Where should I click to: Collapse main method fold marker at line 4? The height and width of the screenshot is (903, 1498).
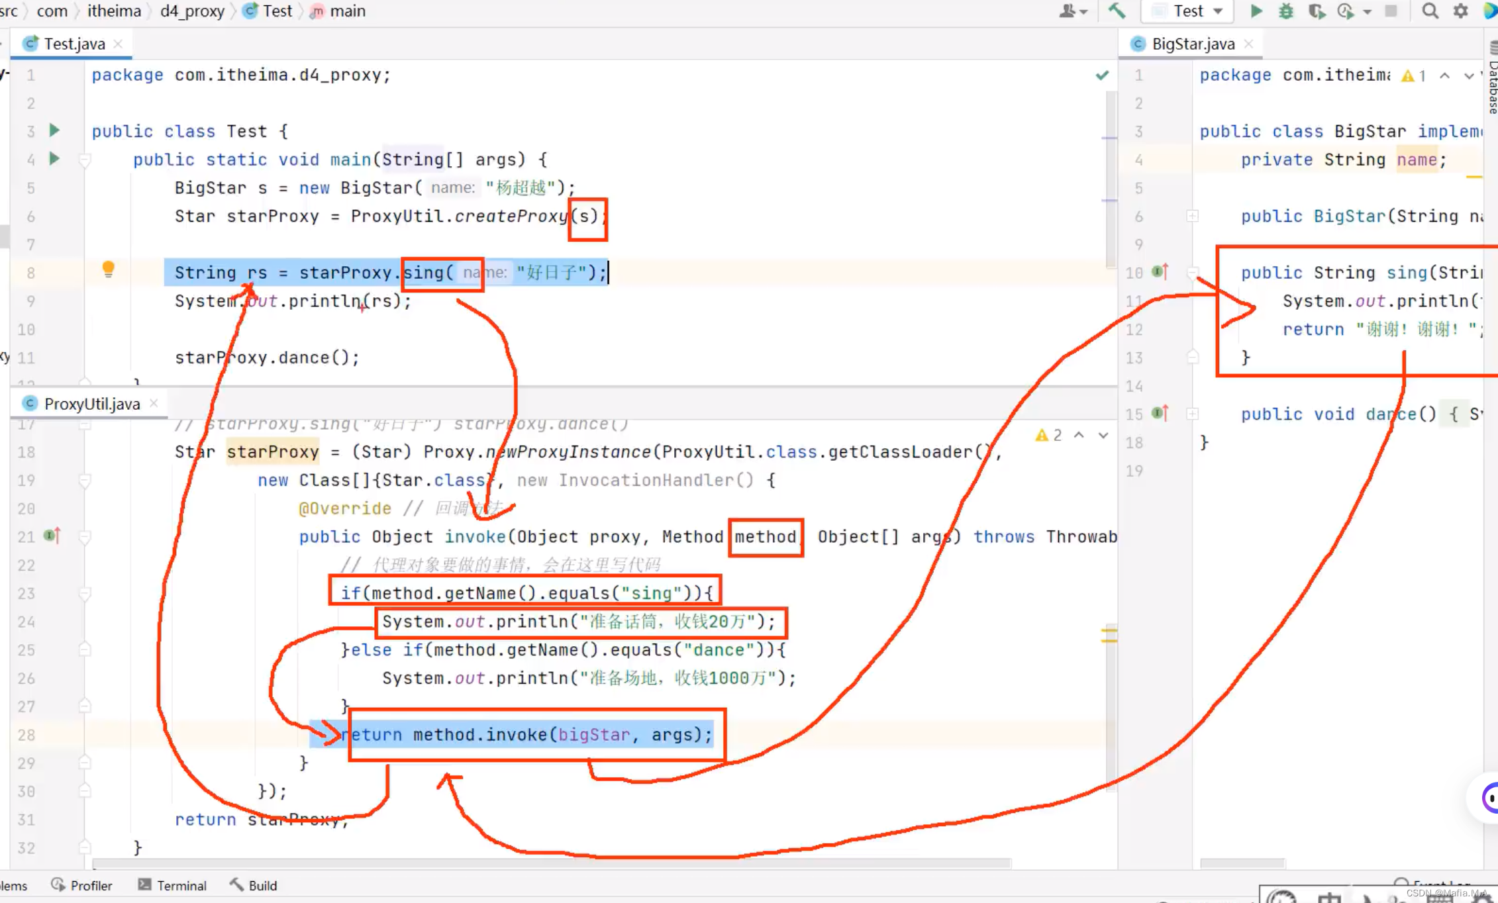click(x=85, y=160)
